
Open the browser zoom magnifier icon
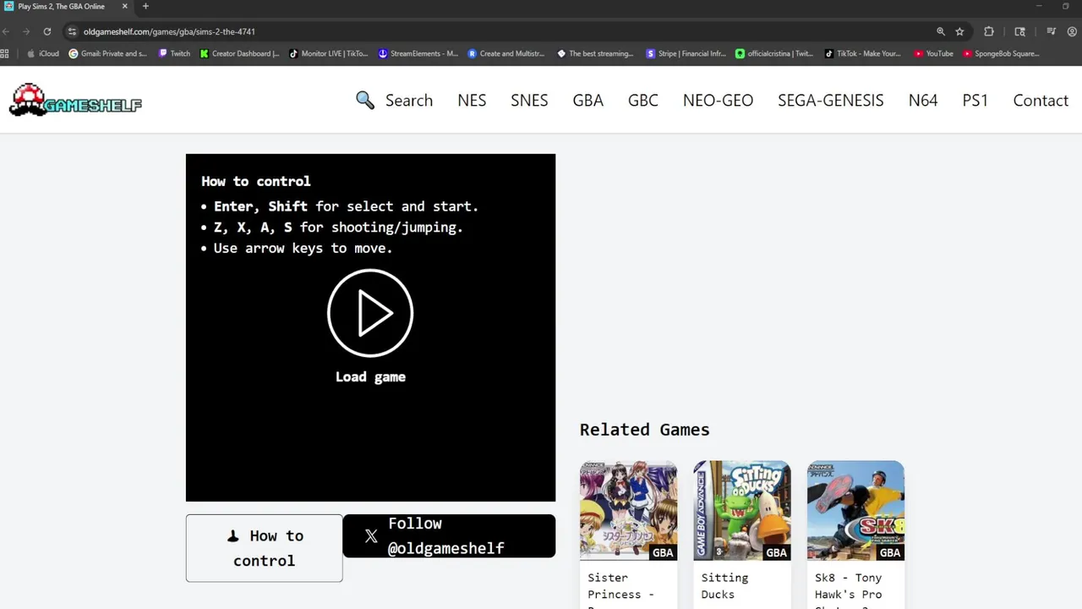(940, 31)
